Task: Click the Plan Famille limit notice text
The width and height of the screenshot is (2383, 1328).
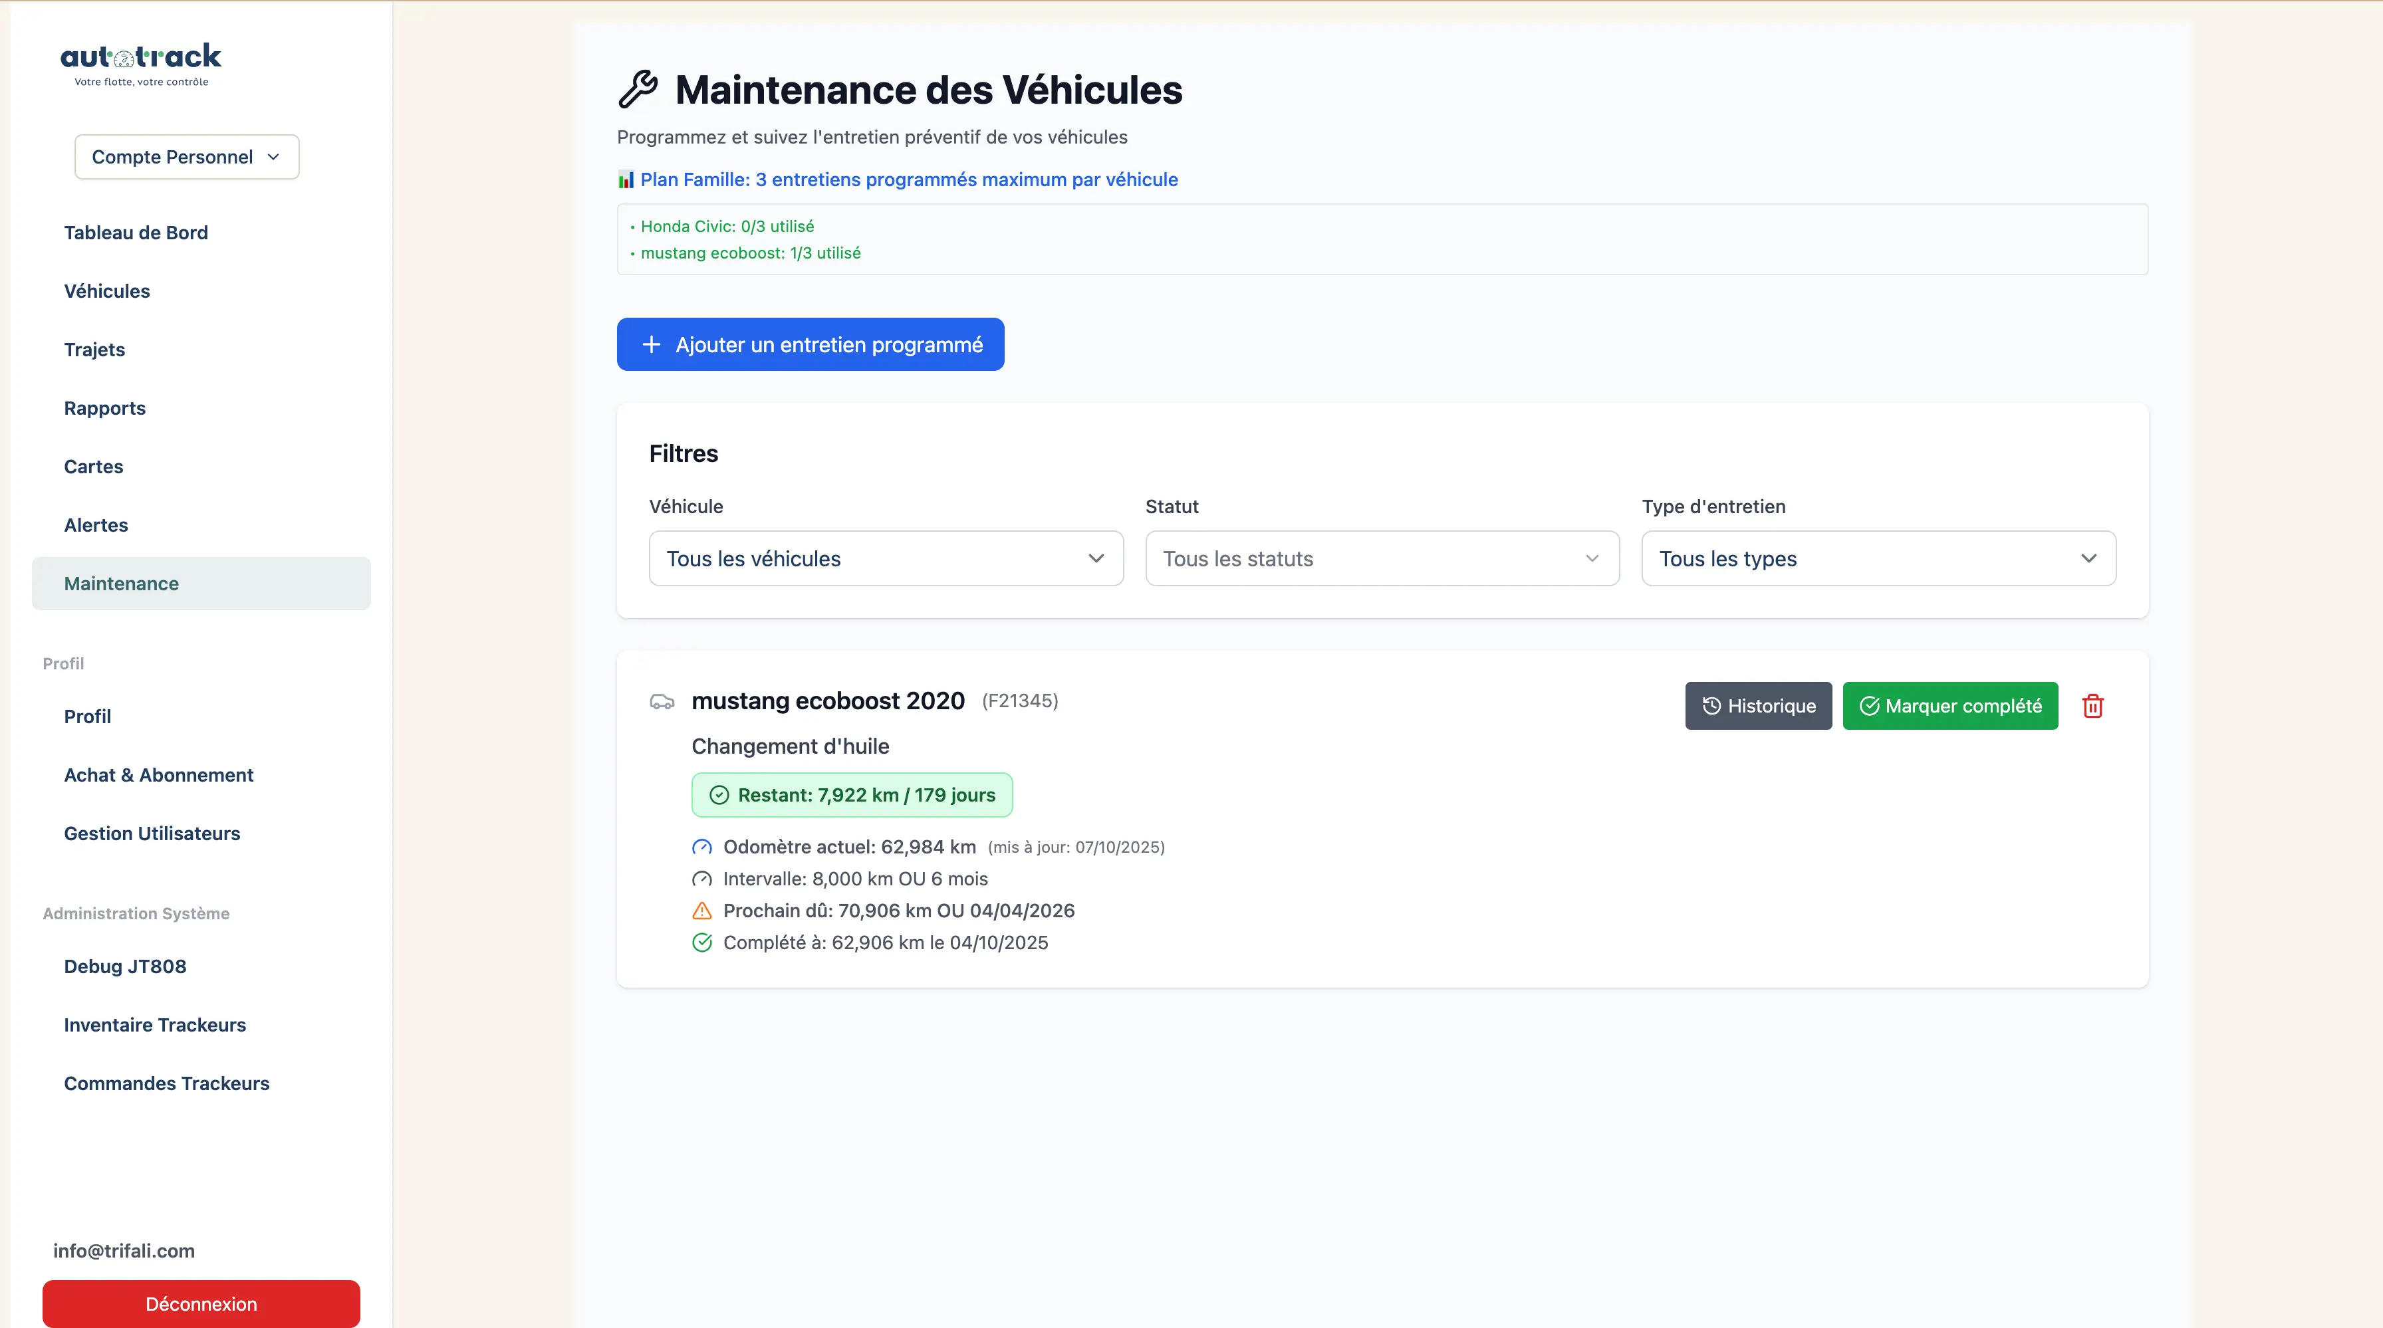Action: tap(910, 179)
